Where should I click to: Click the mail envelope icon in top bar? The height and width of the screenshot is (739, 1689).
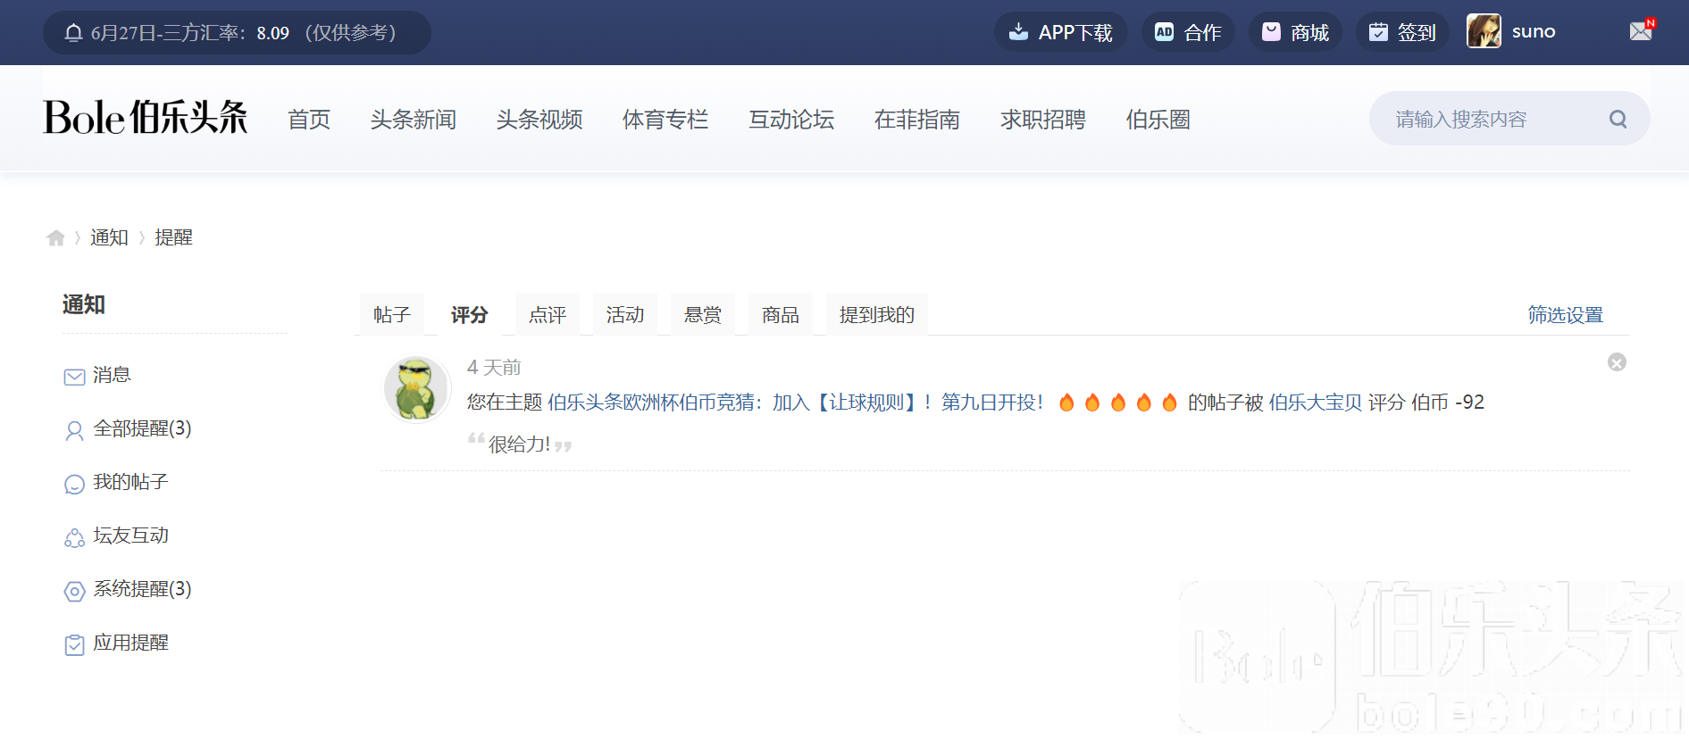pyautogui.click(x=1641, y=32)
